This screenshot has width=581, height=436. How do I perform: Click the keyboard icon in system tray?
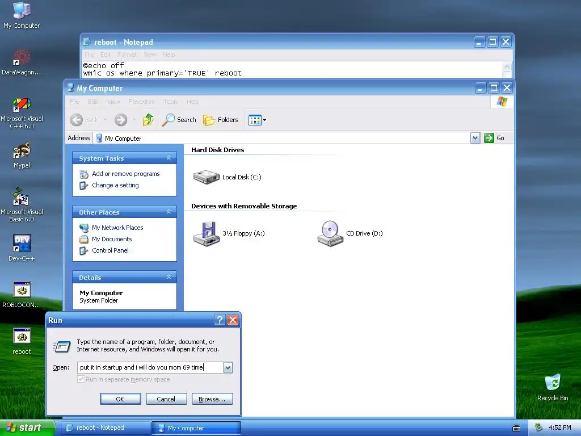[516, 428]
